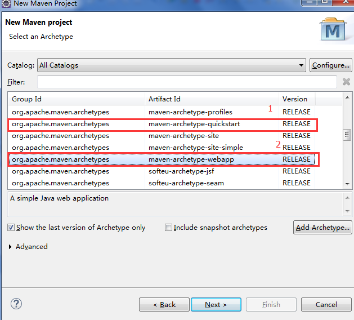The width and height of the screenshot is (354, 320).
Task: Cancel the New Maven Project wizard
Action: click(x=326, y=305)
